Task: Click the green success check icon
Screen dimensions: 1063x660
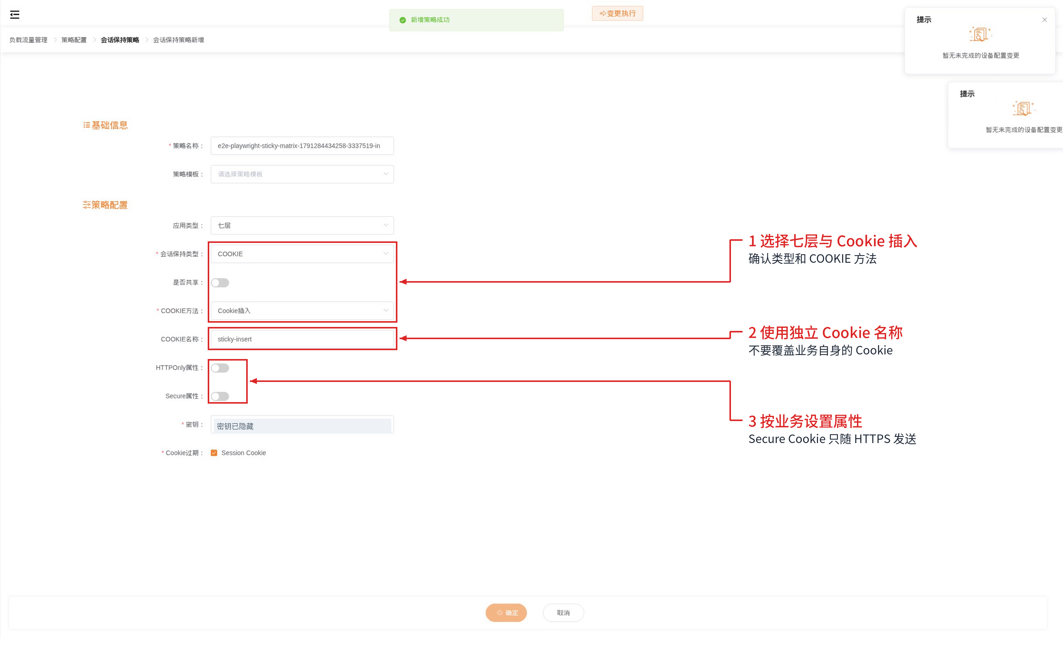Action: click(402, 20)
